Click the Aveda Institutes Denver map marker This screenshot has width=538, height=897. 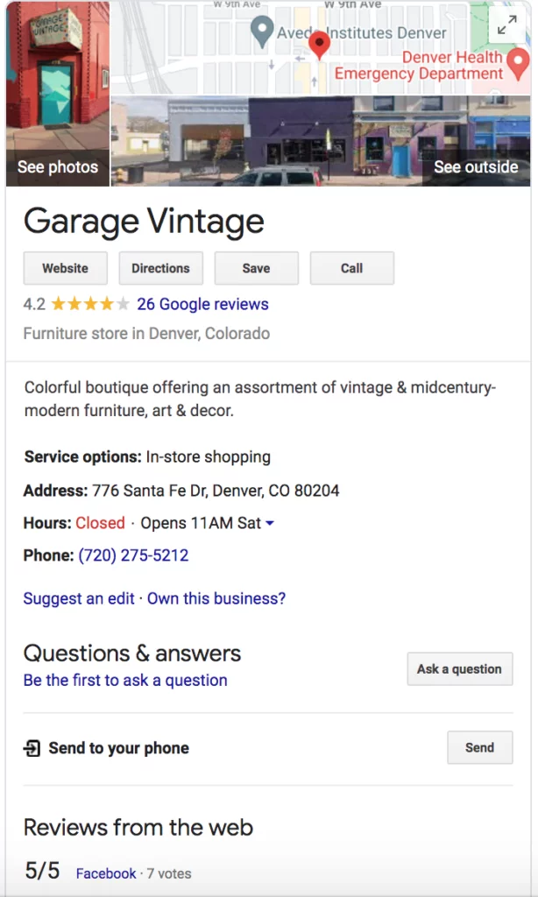262,32
